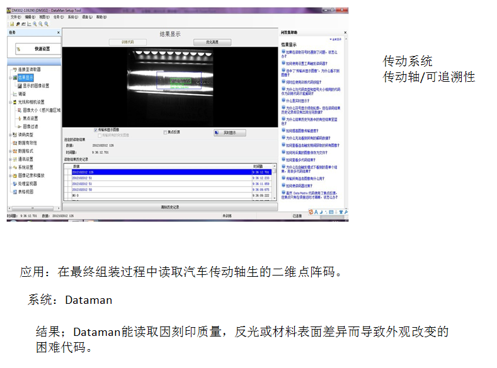Open help link 什么是实时显示?
Image resolution: width=497 pixels, height=368 pixels.
(x=297, y=101)
